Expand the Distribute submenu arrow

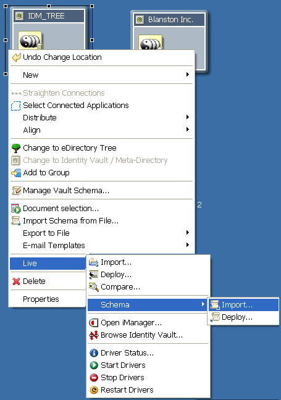coord(188,117)
